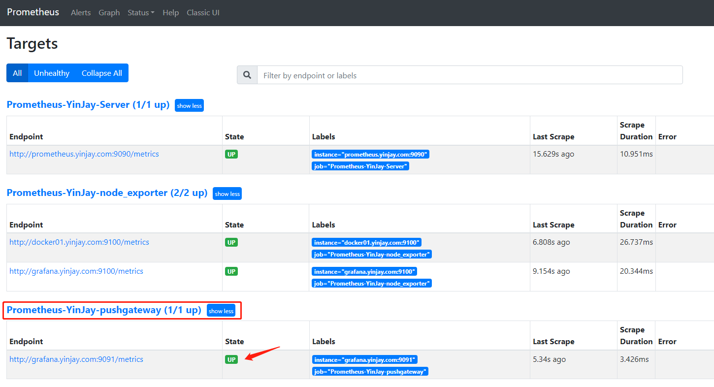Click label job="Prometheus-YinJay-Server"
The height and width of the screenshot is (387, 714).
tap(360, 166)
